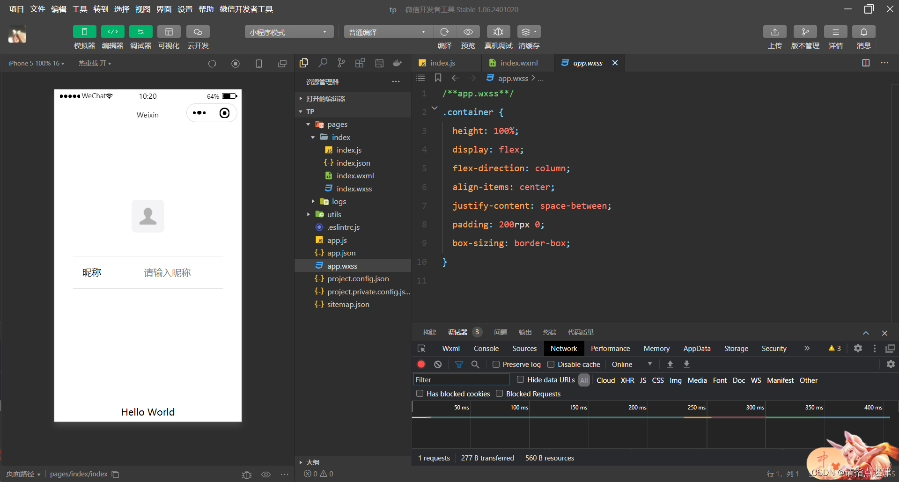Open the 问题 problems panel tab
Screen dimensions: 899x482
[501, 332]
